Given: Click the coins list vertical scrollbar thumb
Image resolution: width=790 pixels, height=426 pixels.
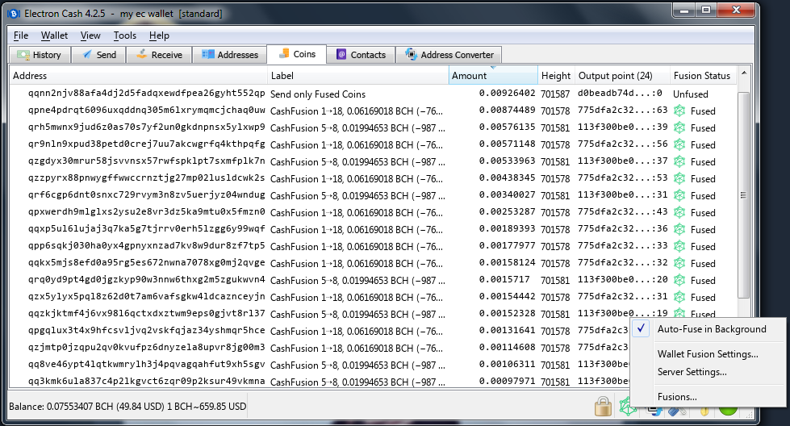Looking at the screenshot, I should (744, 195).
